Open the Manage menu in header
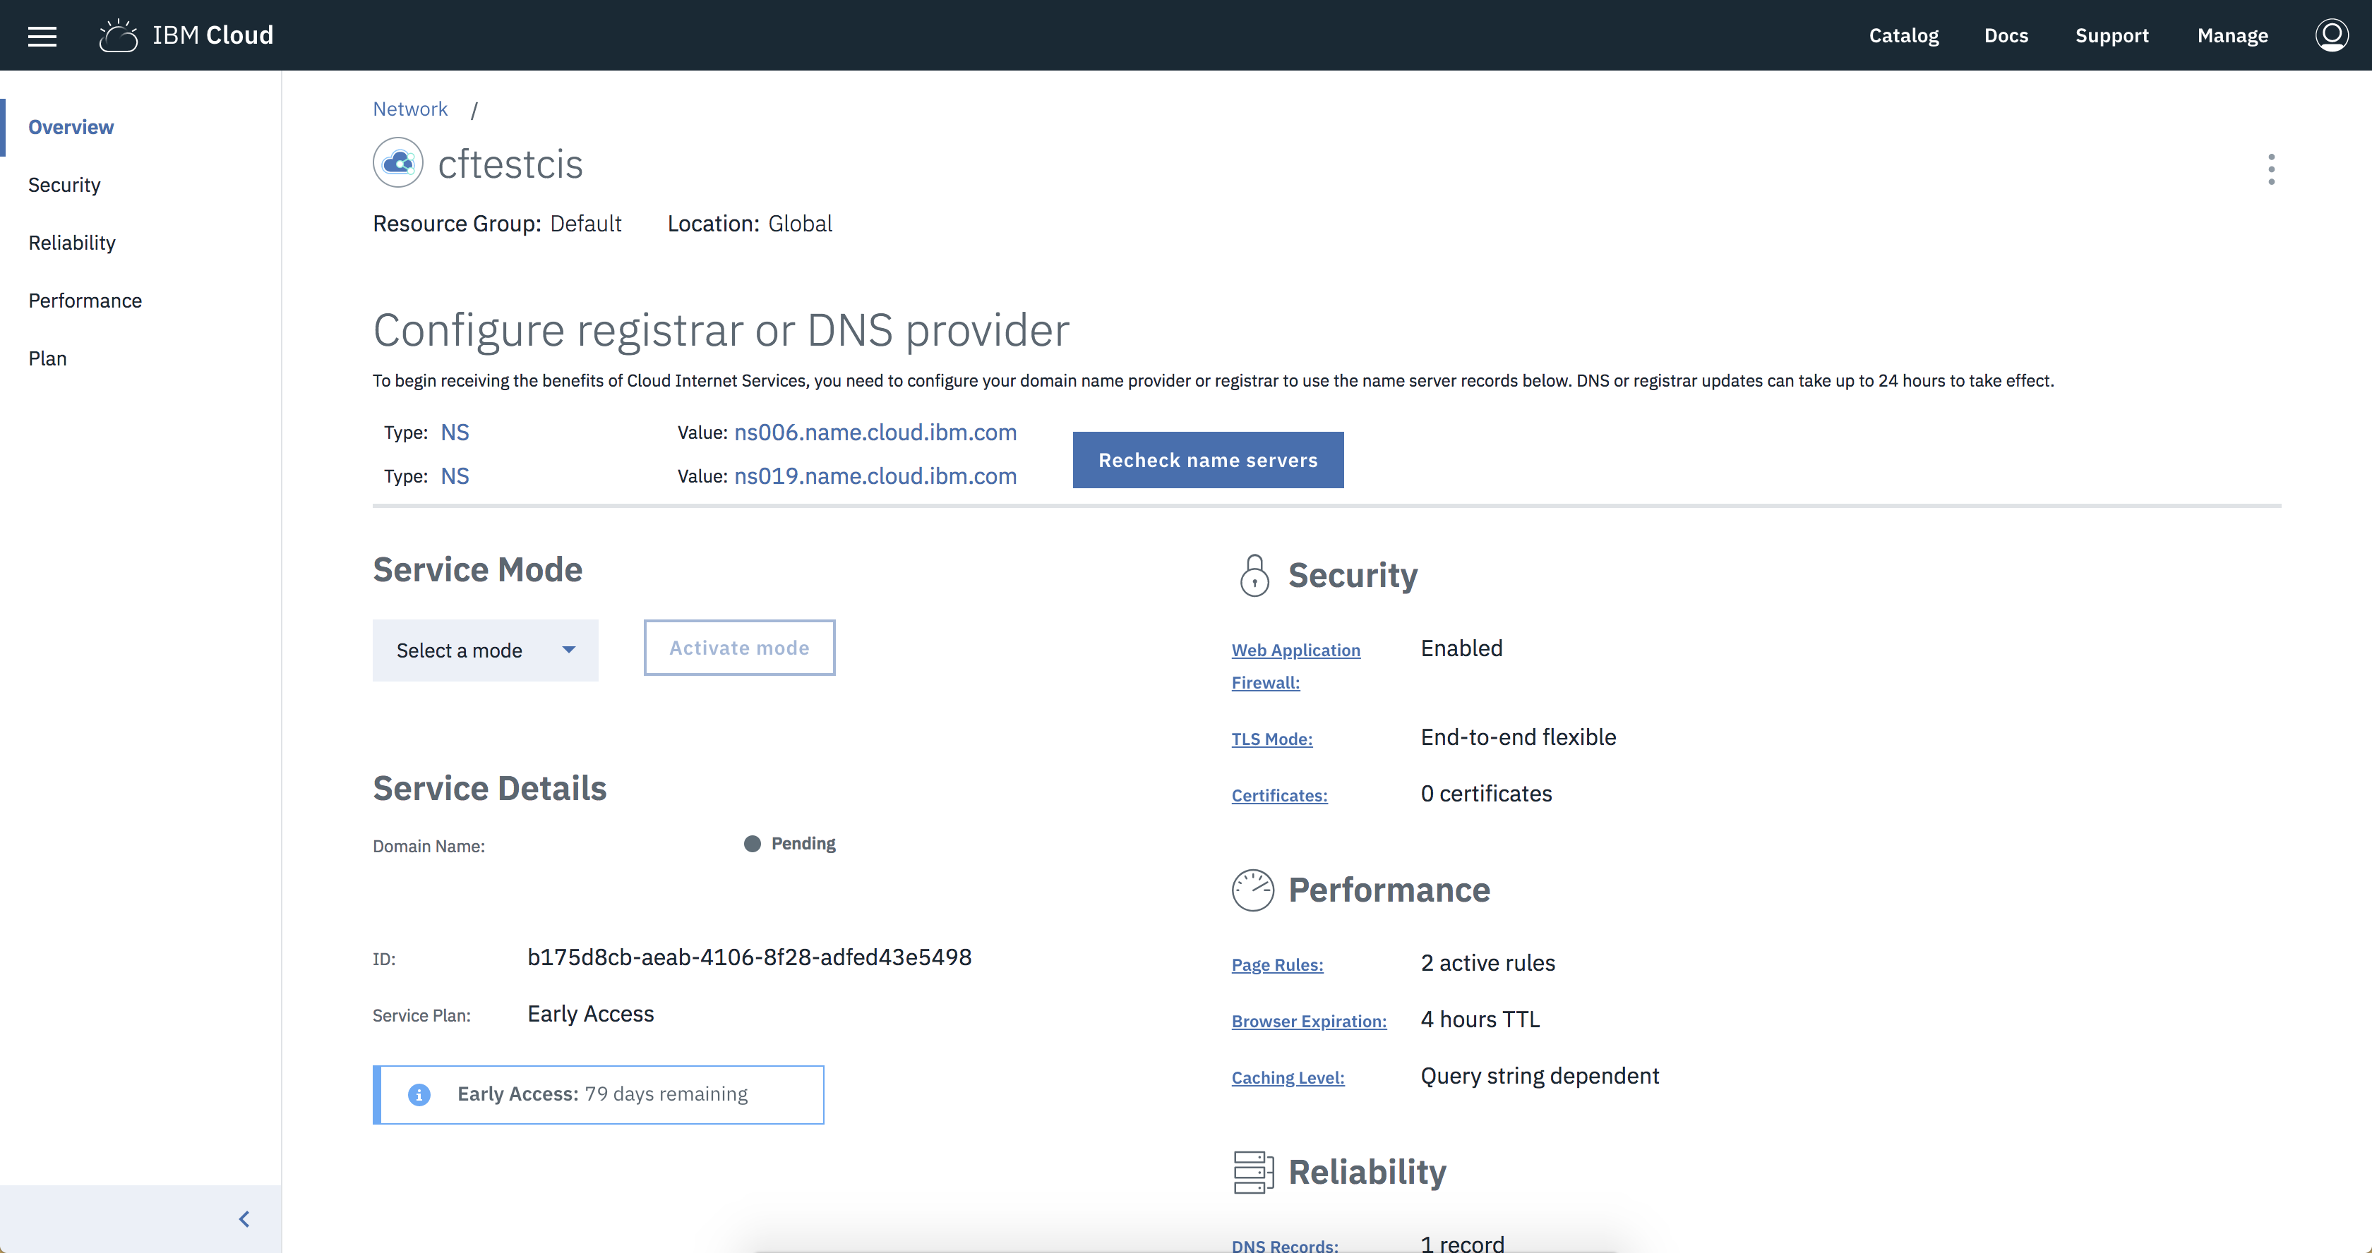Image resolution: width=2372 pixels, height=1253 pixels. coord(2232,36)
